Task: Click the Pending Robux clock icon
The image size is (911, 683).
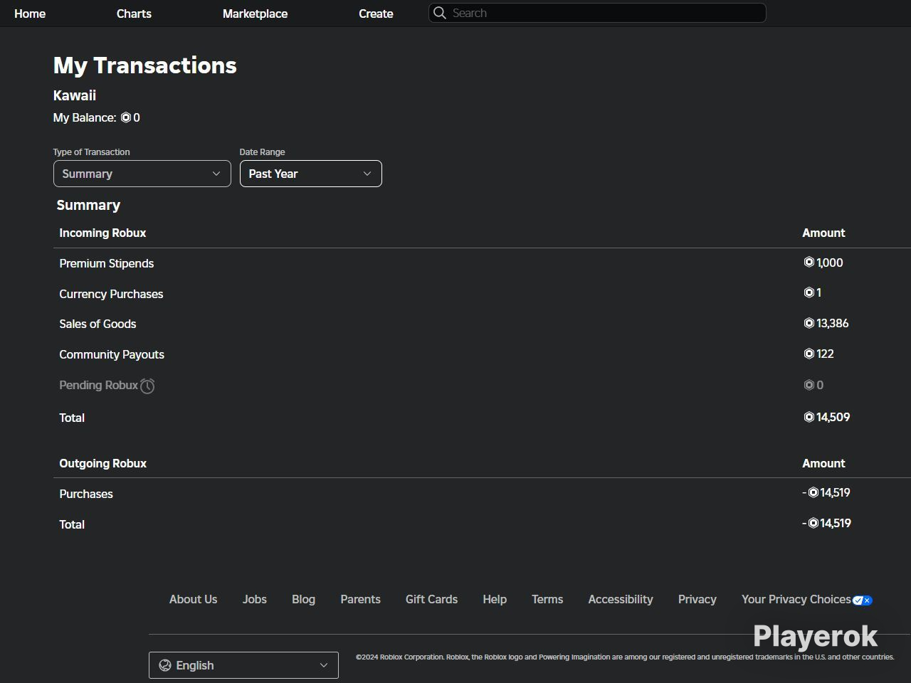Action: pos(147,386)
